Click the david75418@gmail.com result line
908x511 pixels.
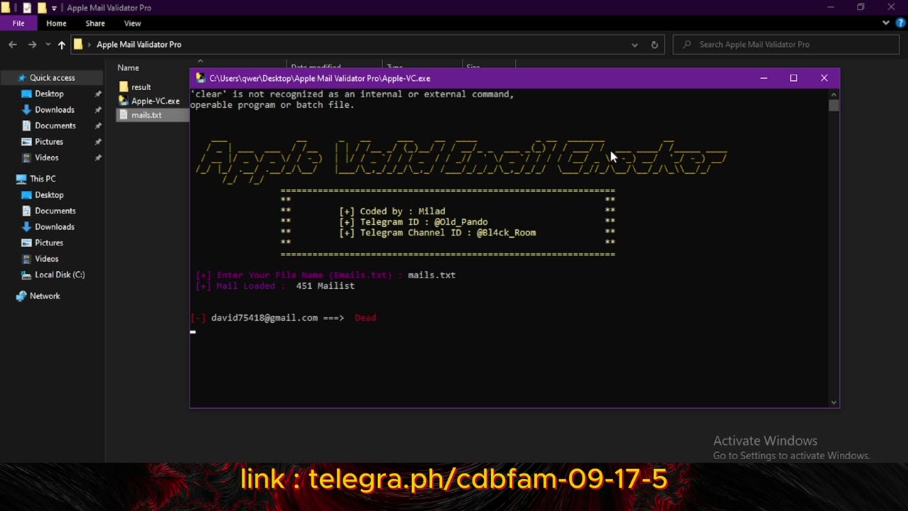284,318
